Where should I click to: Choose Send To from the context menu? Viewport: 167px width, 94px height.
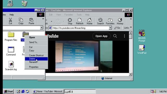point(36,42)
